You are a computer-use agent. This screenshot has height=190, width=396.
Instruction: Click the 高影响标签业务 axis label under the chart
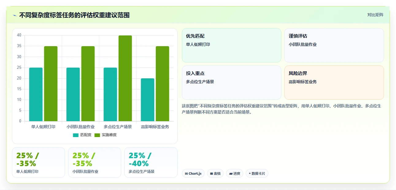(x=155, y=127)
